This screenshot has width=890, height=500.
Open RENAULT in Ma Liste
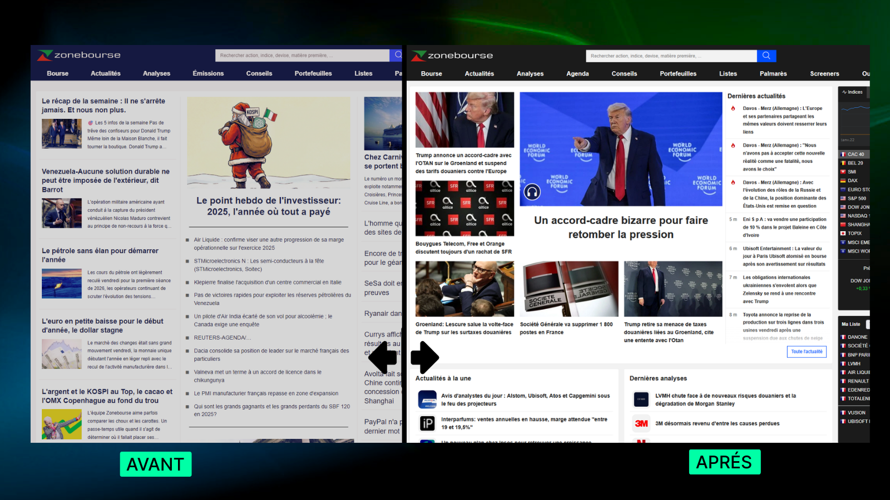click(x=854, y=381)
